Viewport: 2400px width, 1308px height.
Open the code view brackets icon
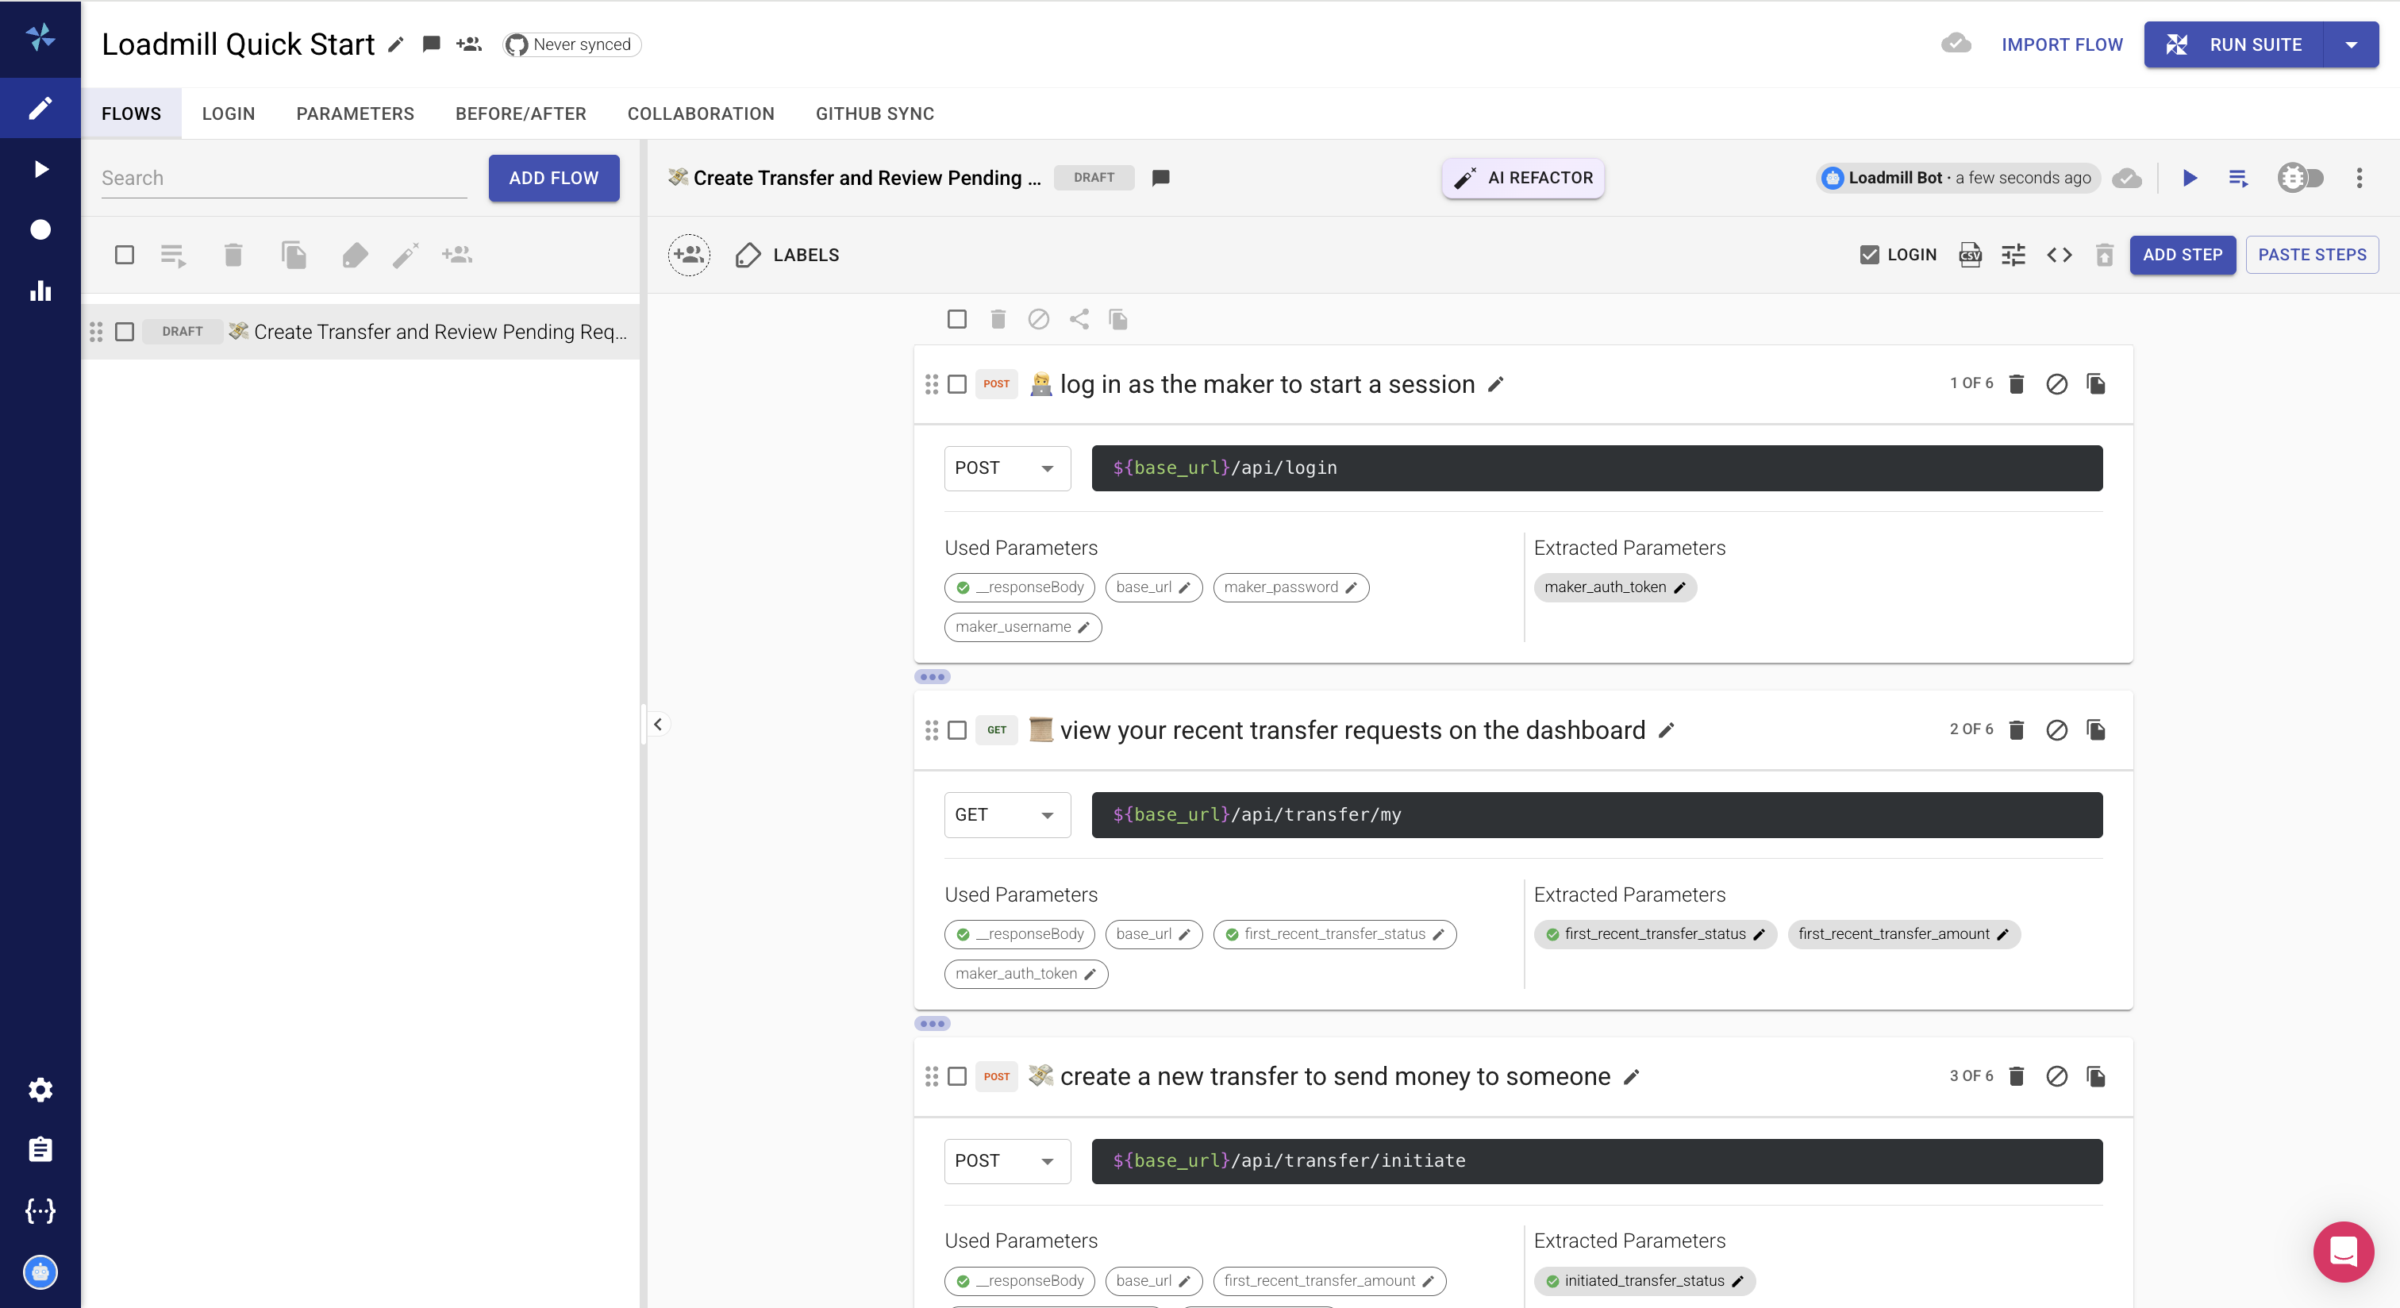pos(2059,254)
